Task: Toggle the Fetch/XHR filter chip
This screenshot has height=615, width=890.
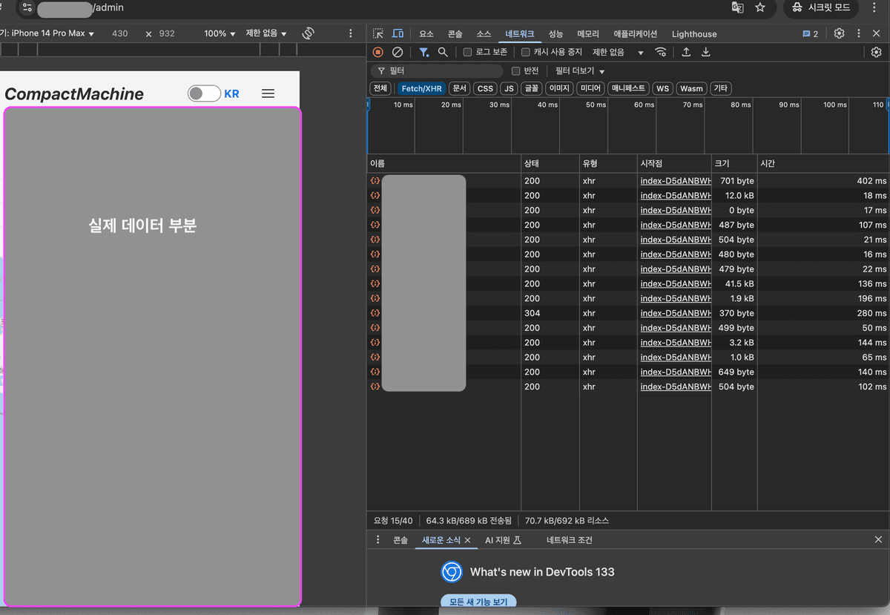Action: click(x=421, y=88)
